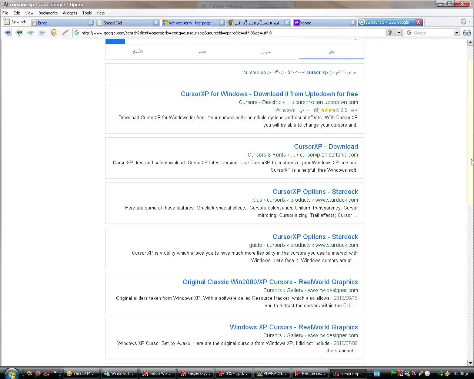Viewport: 474px width, 379px height.
Task: Open the View menu
Action: pos(29,13)
